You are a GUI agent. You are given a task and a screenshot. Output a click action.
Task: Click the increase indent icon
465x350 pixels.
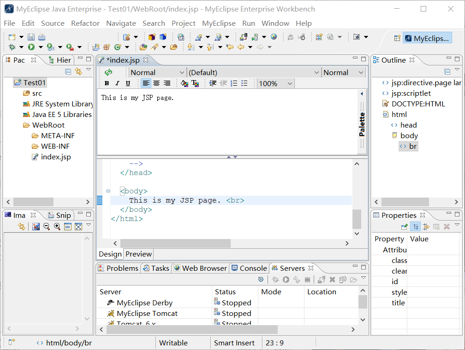click(213, 83)
